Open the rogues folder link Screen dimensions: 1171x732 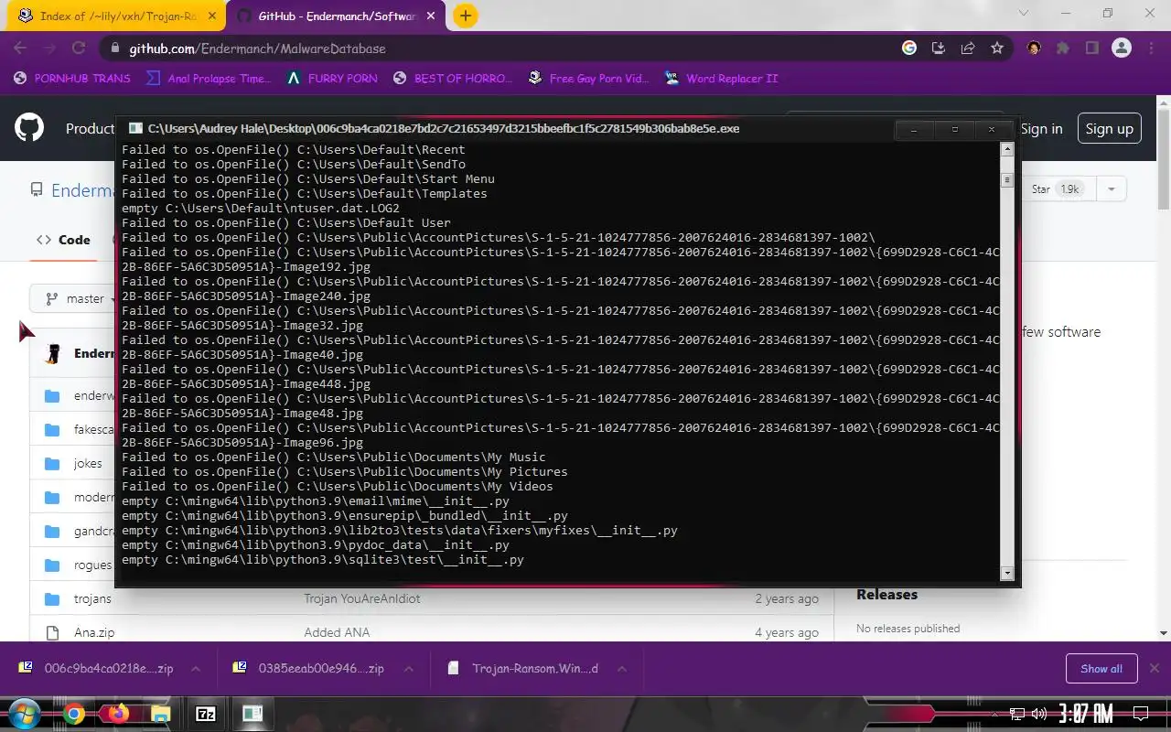tap(92, 565)
